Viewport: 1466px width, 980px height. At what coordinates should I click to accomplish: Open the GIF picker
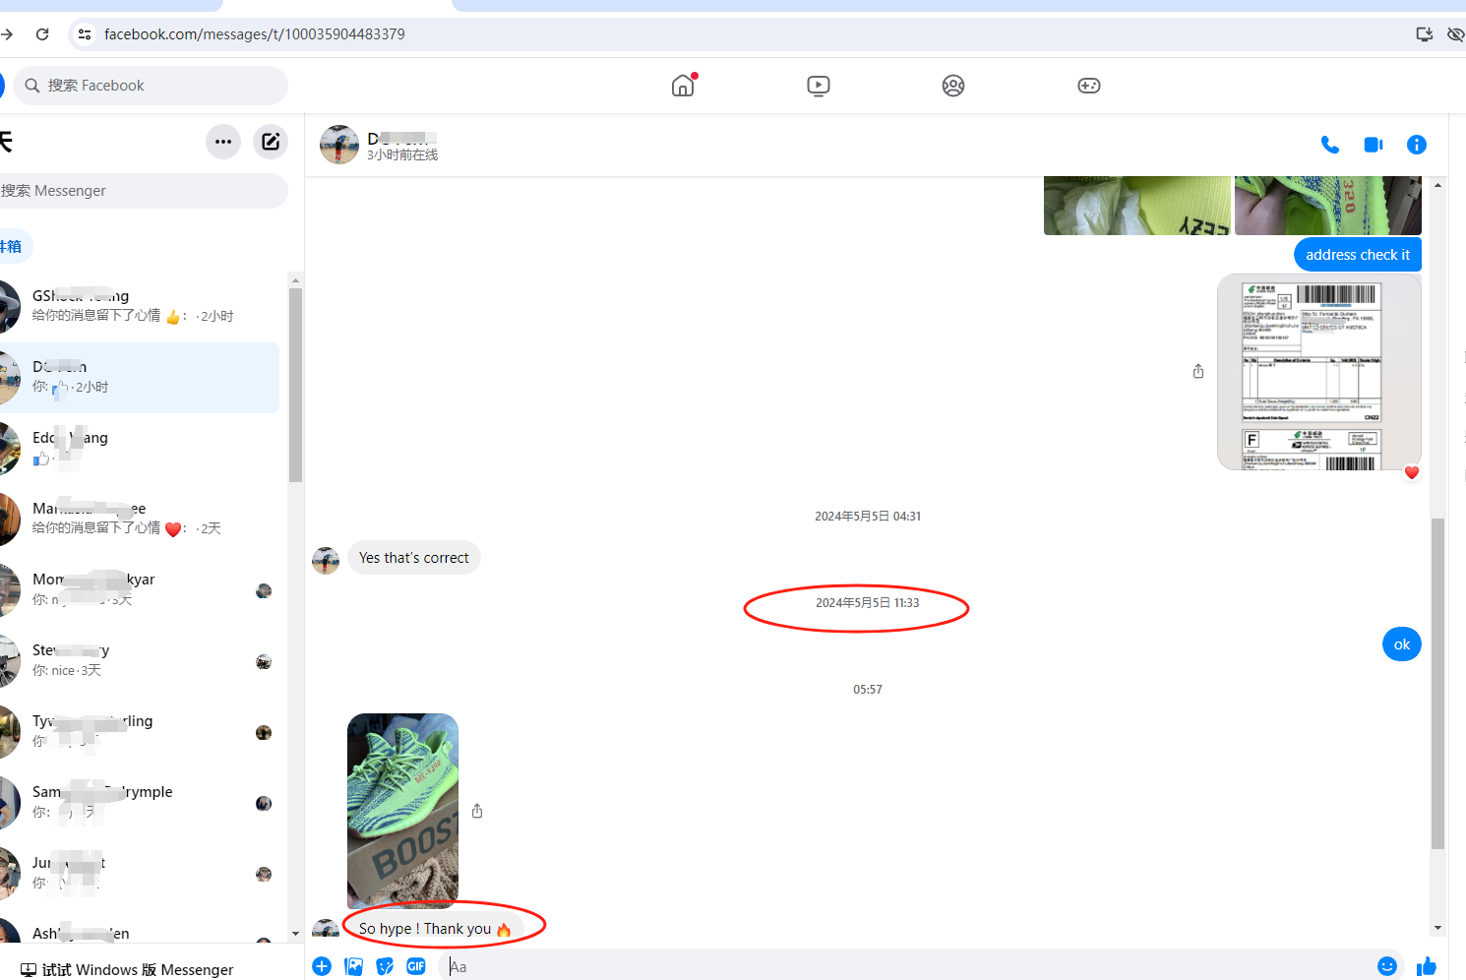pos(416,966)
